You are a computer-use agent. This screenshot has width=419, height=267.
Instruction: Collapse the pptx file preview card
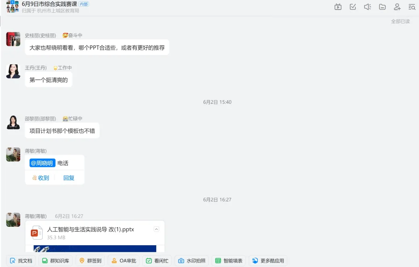tap(157, 229)
